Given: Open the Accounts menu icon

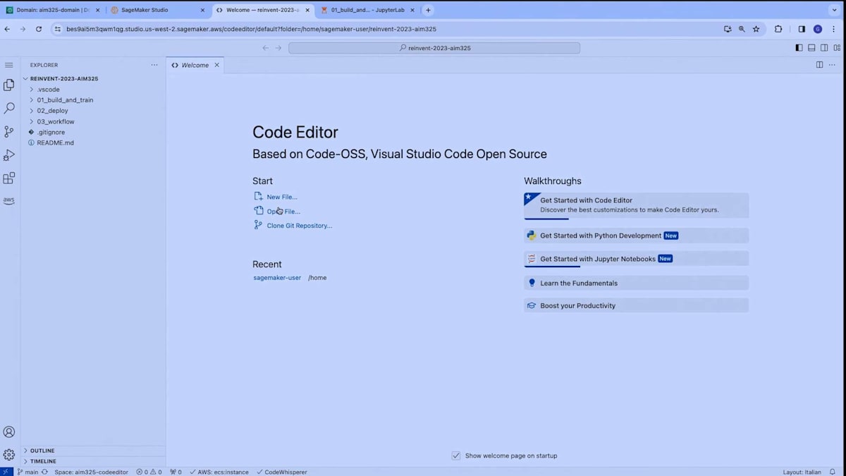Looking at the screenshot, I should (x=9, y=432).
